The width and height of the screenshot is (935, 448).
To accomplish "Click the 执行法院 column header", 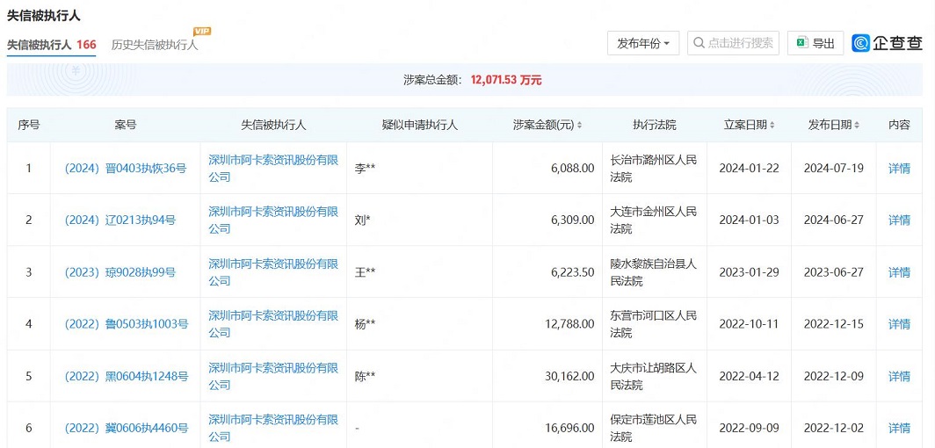I will point(654,125).
